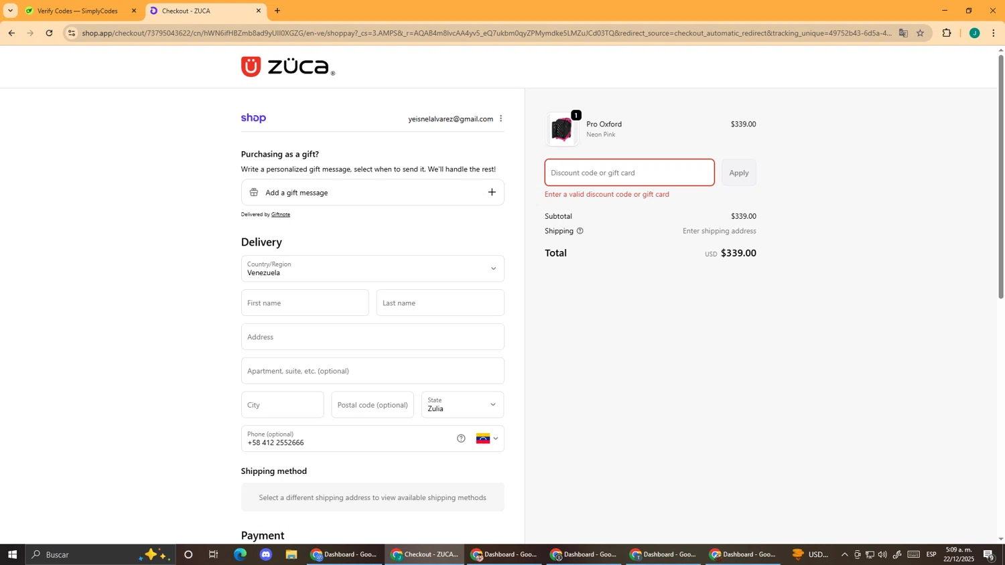1005x565 pixels.
Task: Open a new browser tab
Action: [277, 11]
